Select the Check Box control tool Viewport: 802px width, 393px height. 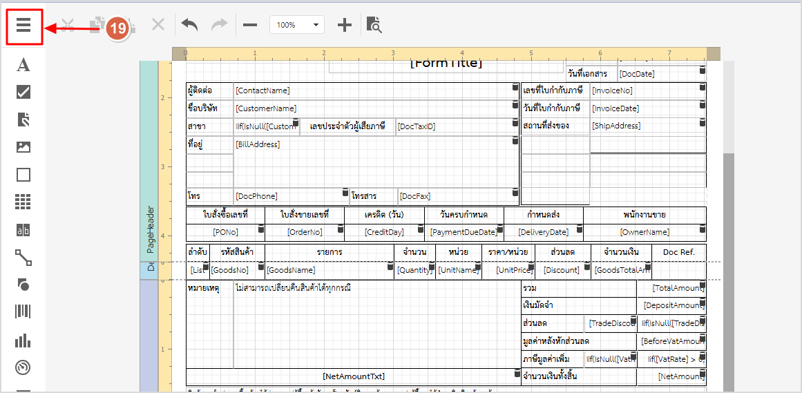click(23, 93)
